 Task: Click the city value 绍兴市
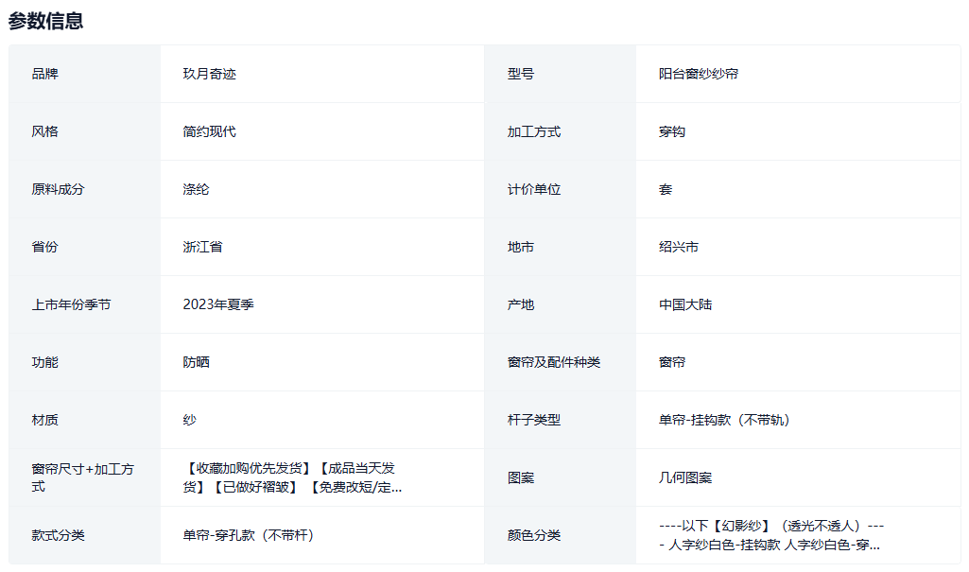tap(678, 247)
